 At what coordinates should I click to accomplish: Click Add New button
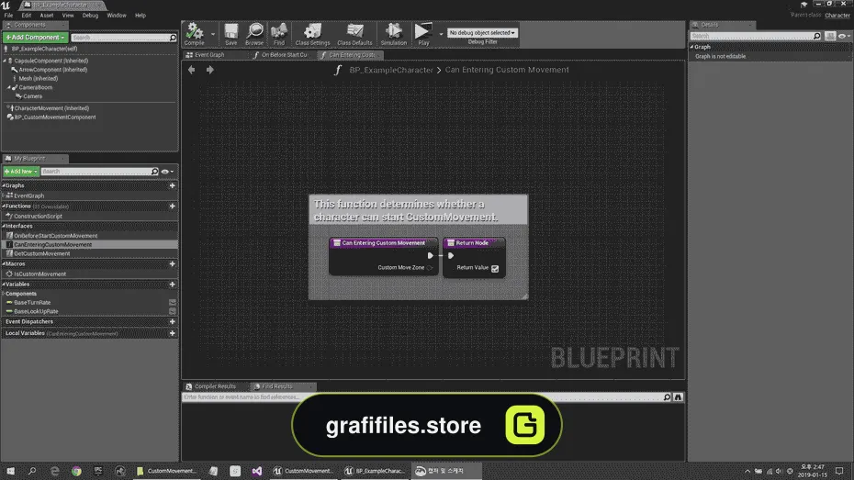pyautogui.click(x=21, y=172)
